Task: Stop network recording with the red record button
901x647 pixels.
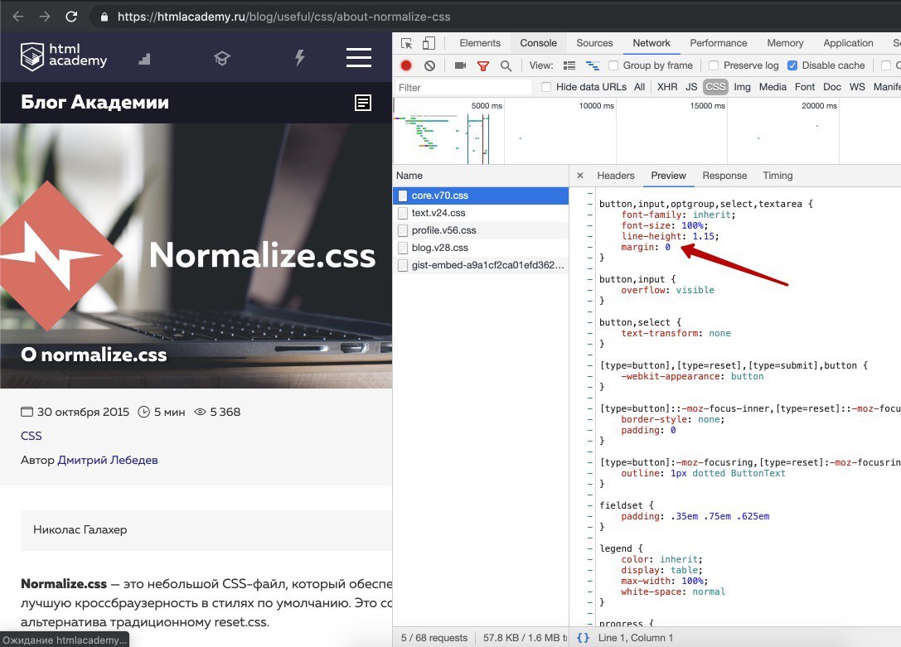Action: (x=406, y=65)
